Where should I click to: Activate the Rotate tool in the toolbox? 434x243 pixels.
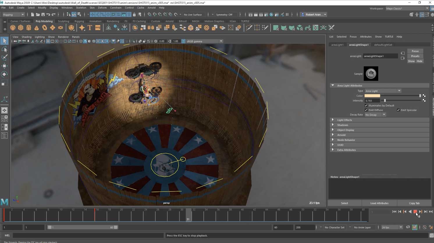click(4, 74)
